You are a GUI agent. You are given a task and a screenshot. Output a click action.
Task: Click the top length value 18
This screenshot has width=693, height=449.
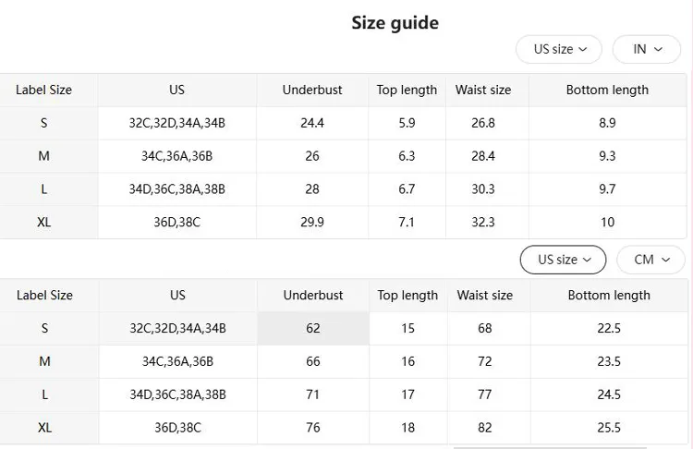point(407,428)
